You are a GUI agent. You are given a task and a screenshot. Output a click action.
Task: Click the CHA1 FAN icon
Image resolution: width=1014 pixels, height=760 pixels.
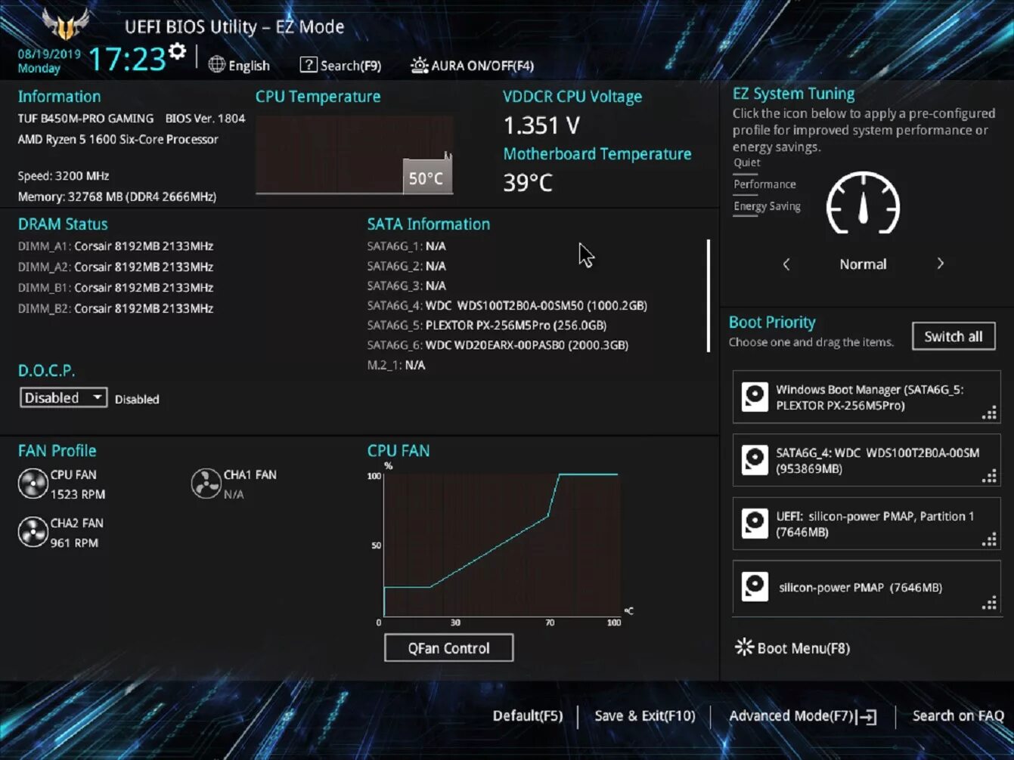pyautogui.click(x=206, y=484)
